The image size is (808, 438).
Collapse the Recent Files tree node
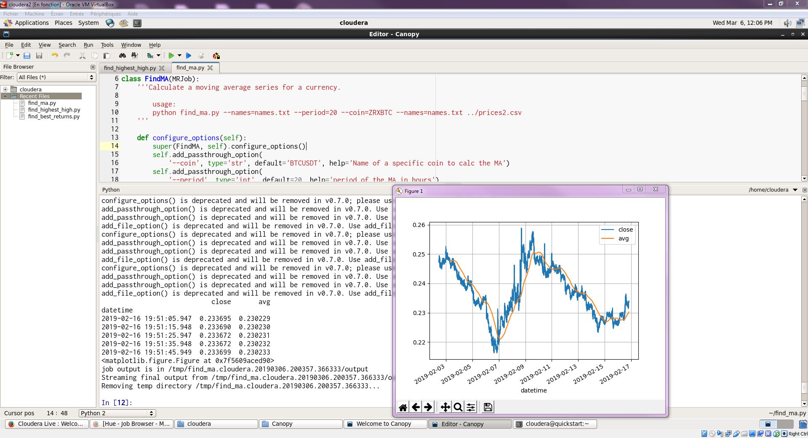pos(5,96)
